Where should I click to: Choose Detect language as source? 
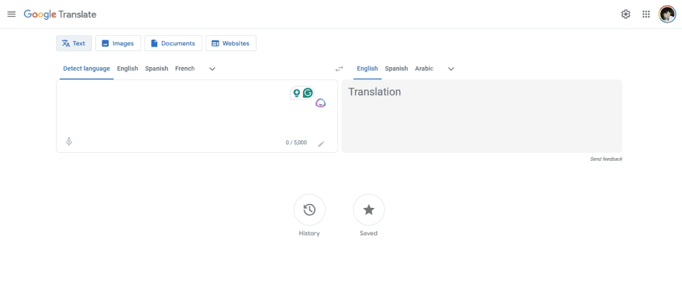click(87, 68)
